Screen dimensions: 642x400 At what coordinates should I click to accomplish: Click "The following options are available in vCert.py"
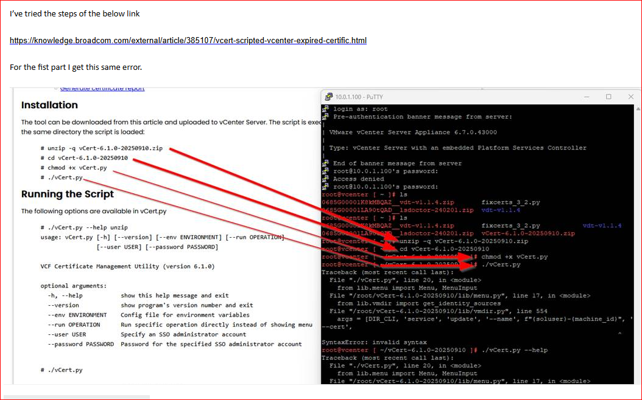pos(94,211)
